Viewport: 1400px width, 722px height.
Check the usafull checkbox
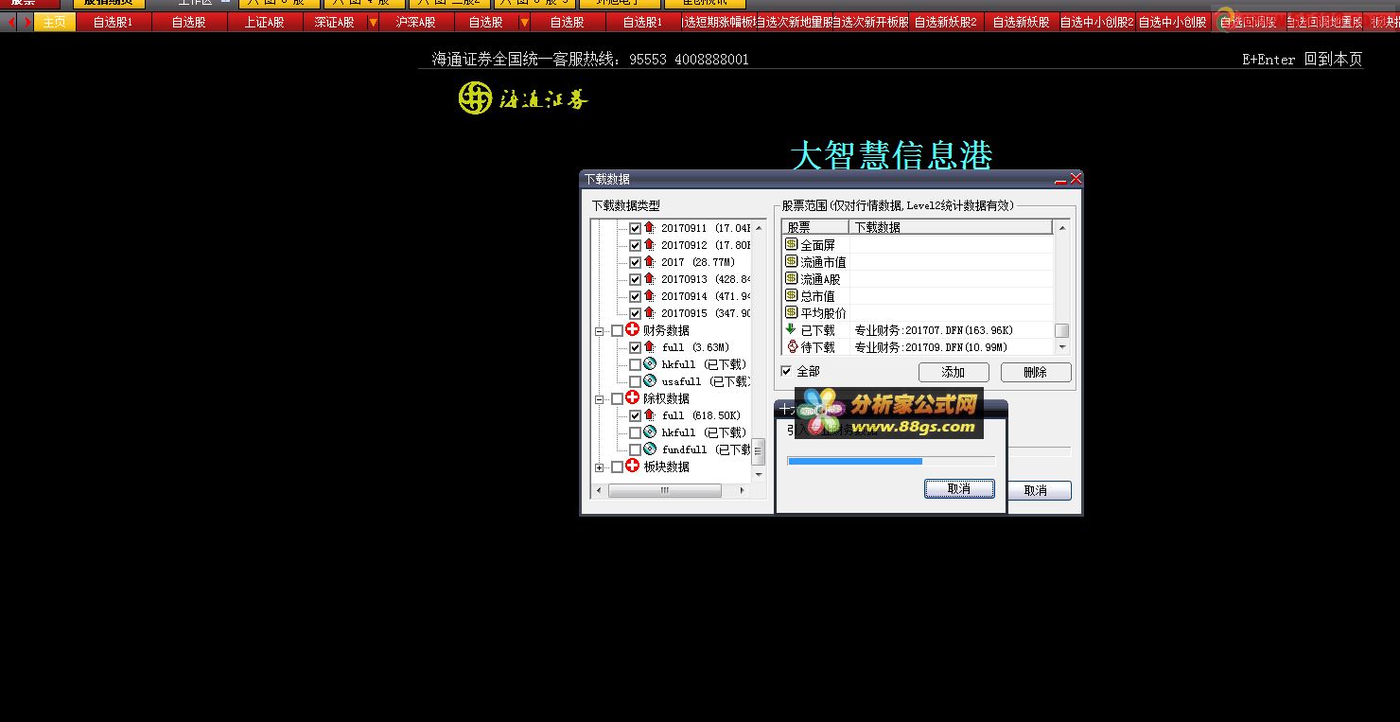point(635,381)
